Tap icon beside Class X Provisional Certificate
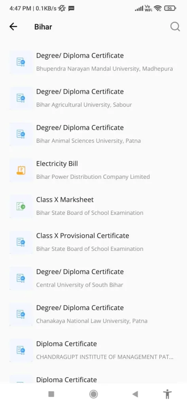The image size is (187, 405). tap(21, 242)
